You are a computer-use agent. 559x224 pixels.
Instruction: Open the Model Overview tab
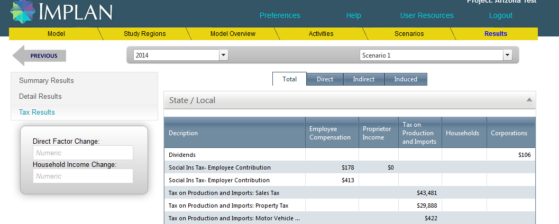pyautogui.click(x=233, y=34)
